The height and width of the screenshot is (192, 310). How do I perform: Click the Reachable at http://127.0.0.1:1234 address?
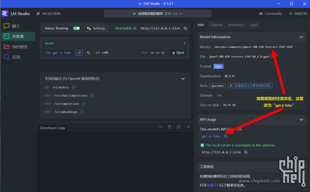pos(160,28)
